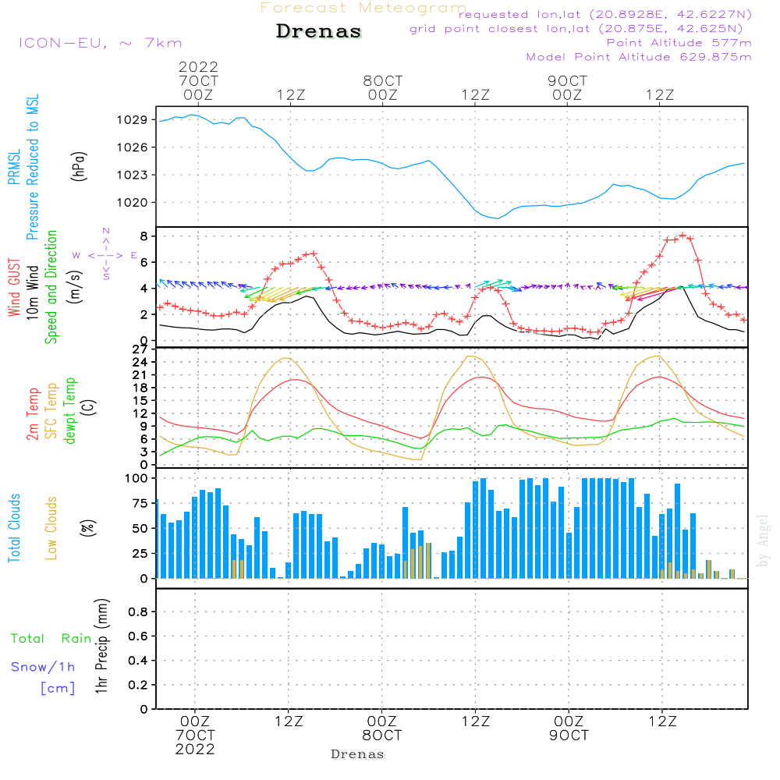The height and width of the screenshot is (780, 780).
Task: Click the bottom-axis '00Z 7OCT 2022' label
Action: click(x=195, y=736)
